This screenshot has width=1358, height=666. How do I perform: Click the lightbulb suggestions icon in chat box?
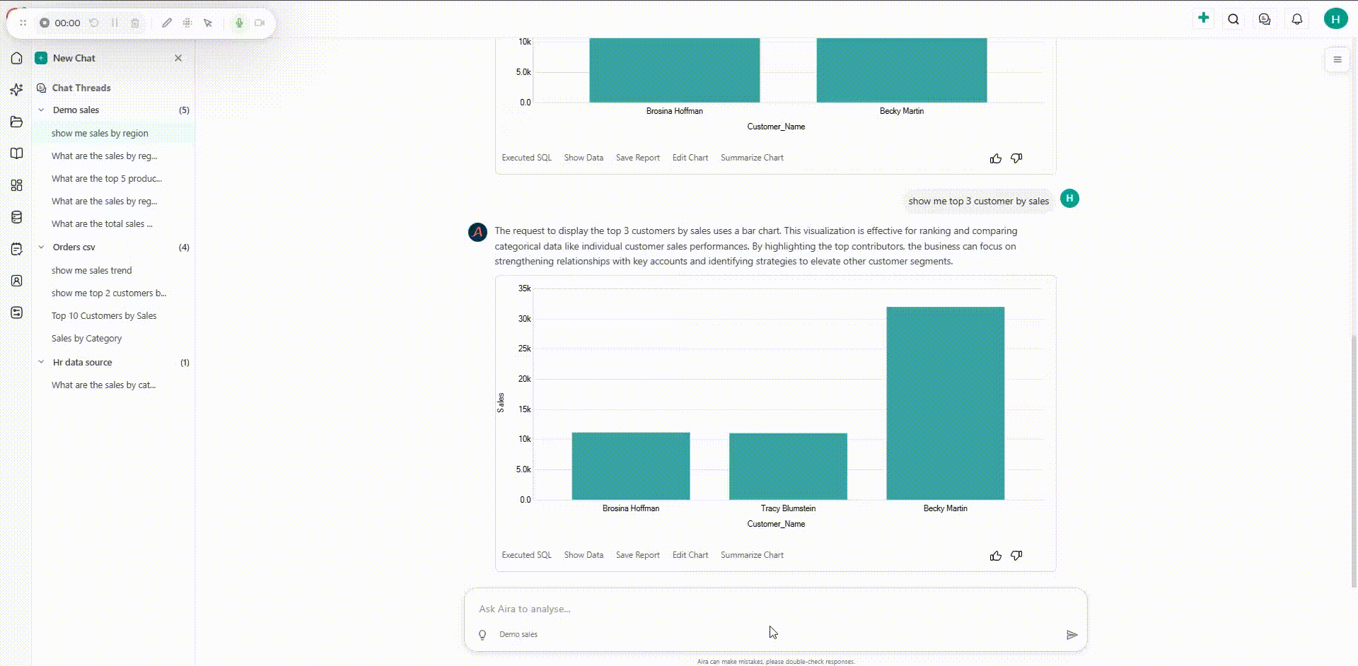point(482,635)
